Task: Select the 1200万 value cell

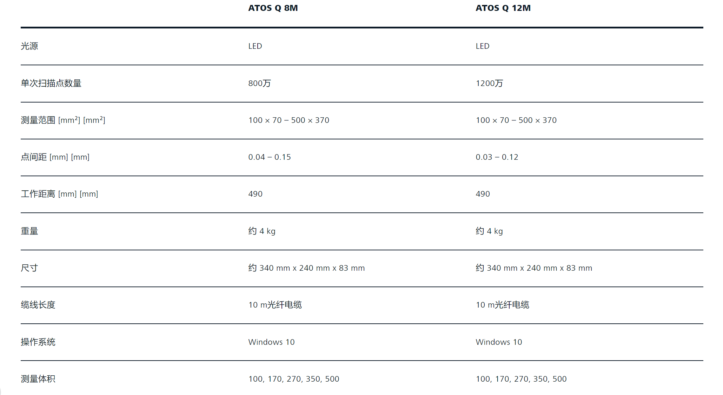Action: pos(489,83)
